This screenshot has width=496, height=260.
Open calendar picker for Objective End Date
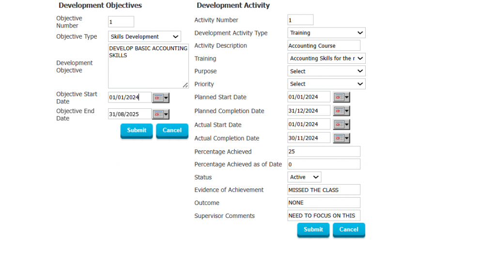[161, 114]
